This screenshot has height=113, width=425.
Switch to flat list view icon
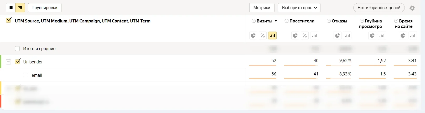click(x=11, y=8)
